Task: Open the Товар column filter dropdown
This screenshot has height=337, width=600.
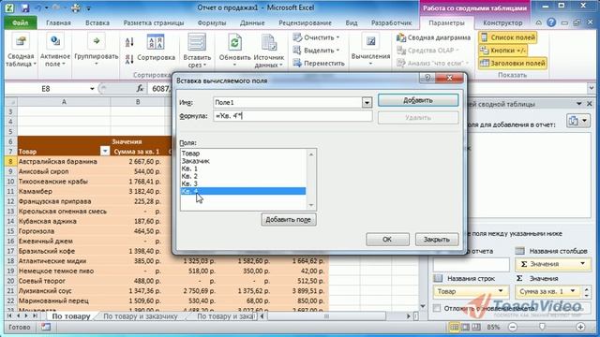Action: 105,152
